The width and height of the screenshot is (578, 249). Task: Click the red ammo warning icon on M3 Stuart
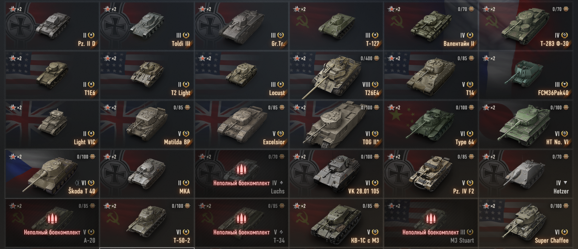coord(431,219)
